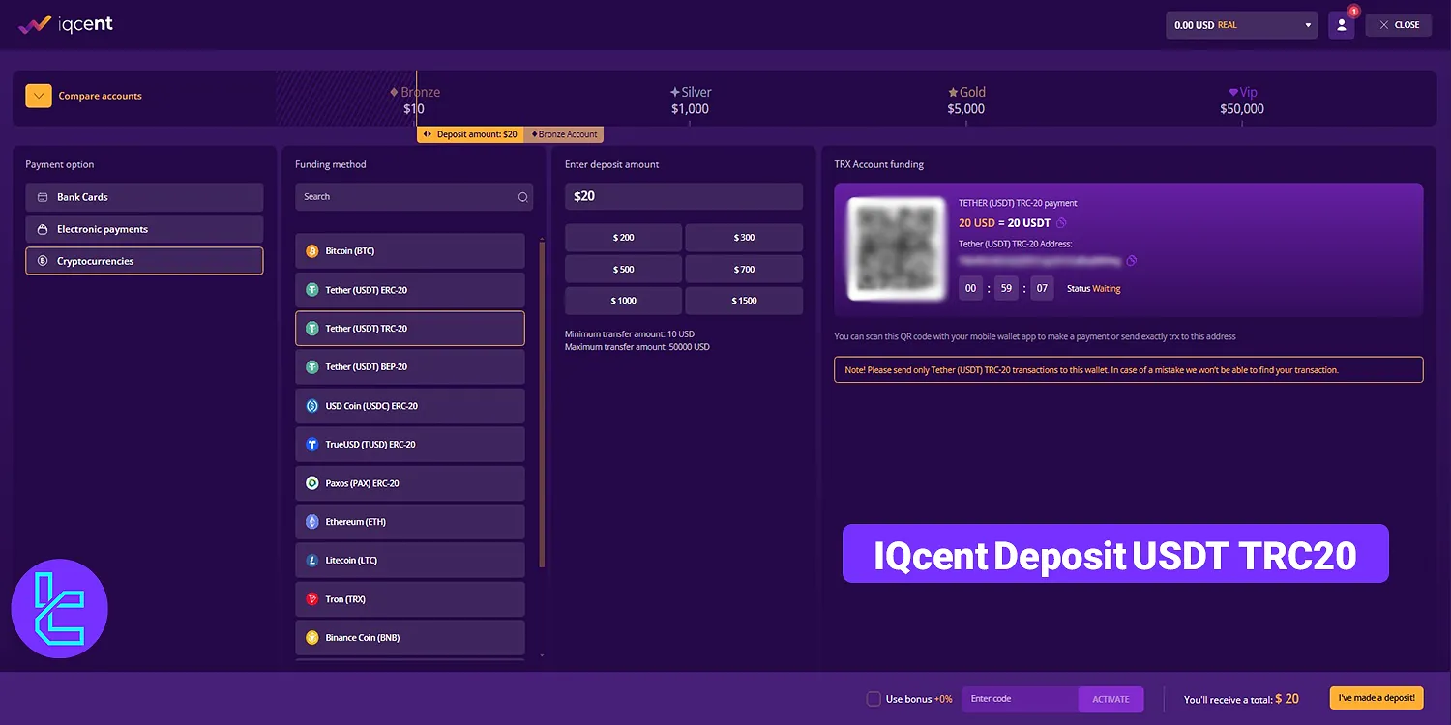Choose USD Coin (USDC) ERC-20 method
The width and height of the screenshot is (1451, 725).
coord(410,406)
